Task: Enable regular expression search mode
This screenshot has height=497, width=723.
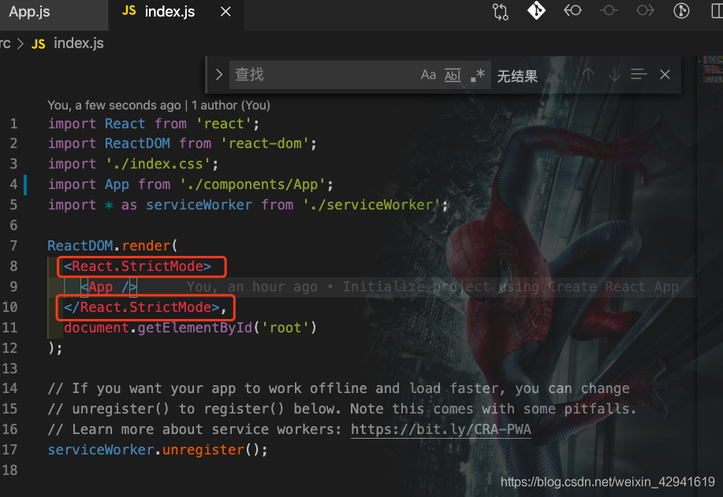Action: click(476, 75)
